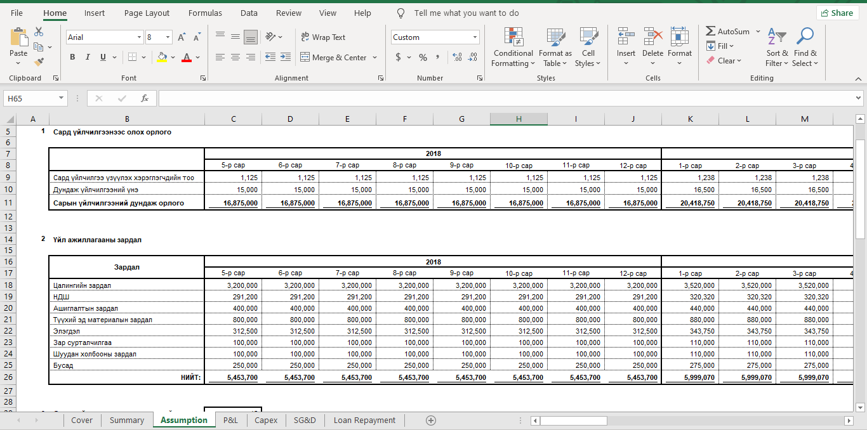Open the AutoSum dropdown arrow
This screenshot has width=867, height=430.
[x=758, y=31]
